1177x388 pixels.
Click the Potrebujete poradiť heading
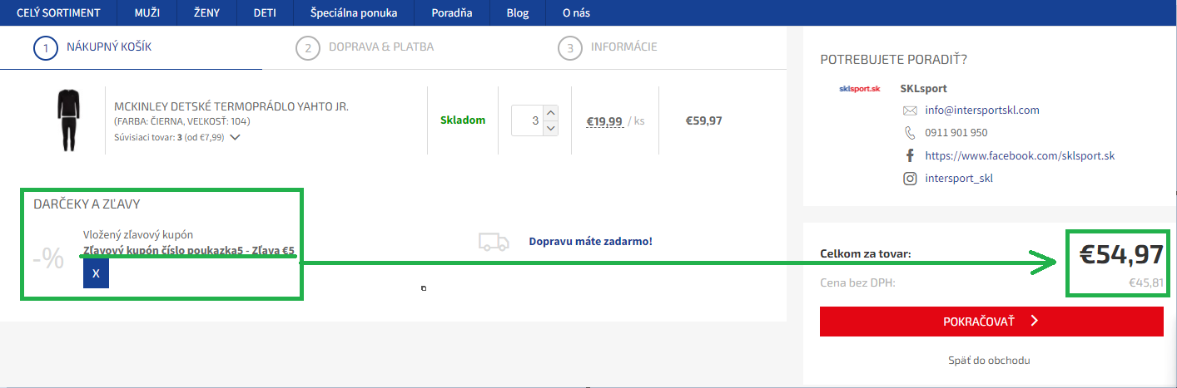pos(893,60)
